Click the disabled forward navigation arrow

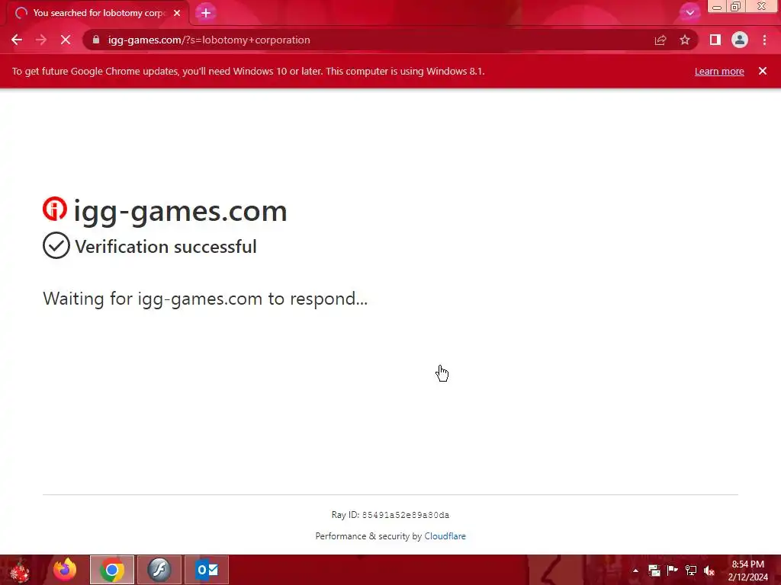pyautogui.click(x=41, y=40)
